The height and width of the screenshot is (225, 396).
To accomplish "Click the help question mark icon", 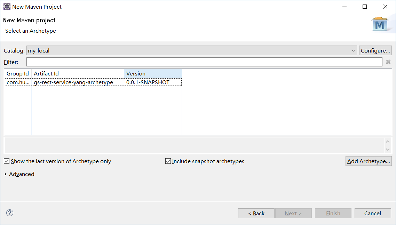I will tap(10, 213).
